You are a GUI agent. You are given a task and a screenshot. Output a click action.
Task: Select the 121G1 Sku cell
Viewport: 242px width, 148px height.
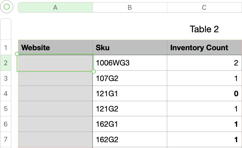pyautogui.click(x=130, y=93)
